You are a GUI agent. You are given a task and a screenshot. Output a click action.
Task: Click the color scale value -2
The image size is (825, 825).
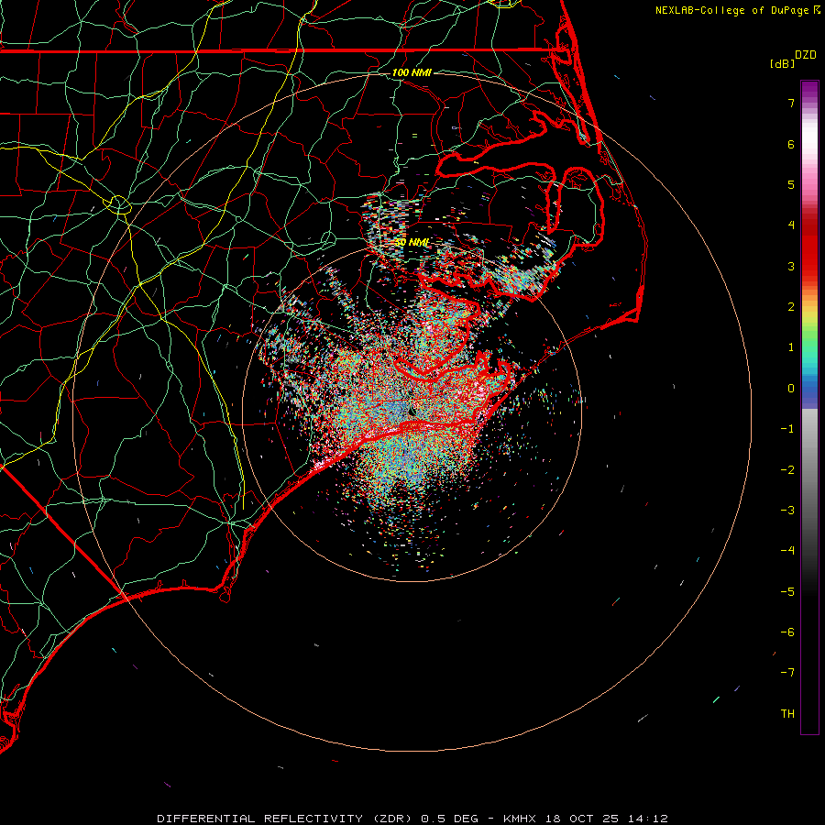[787, 470]
